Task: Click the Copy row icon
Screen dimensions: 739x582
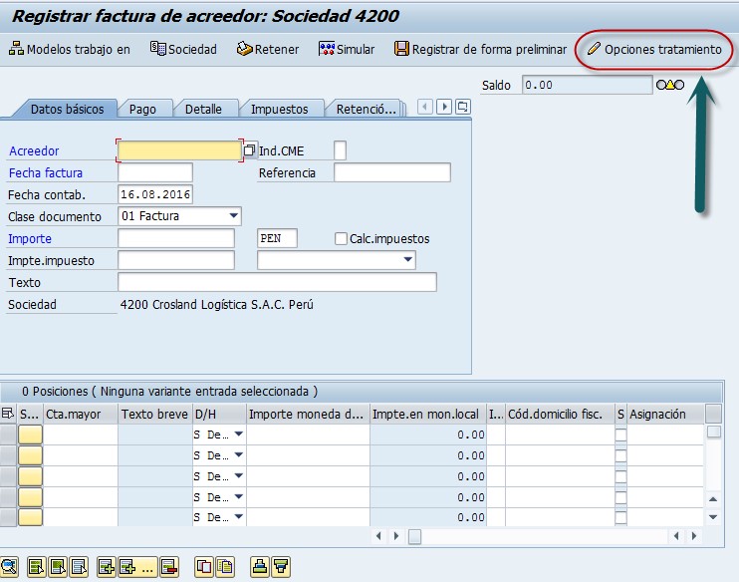Action: [204, 566]
